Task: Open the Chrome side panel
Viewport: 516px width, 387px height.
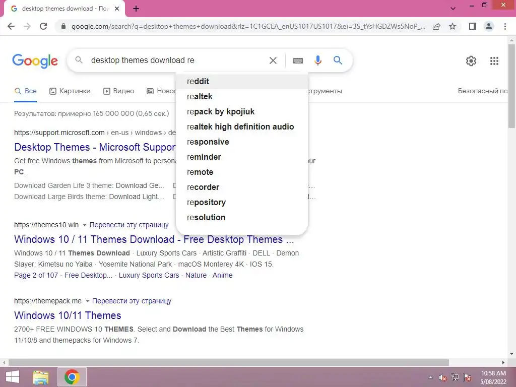Action: coord(473,26)
